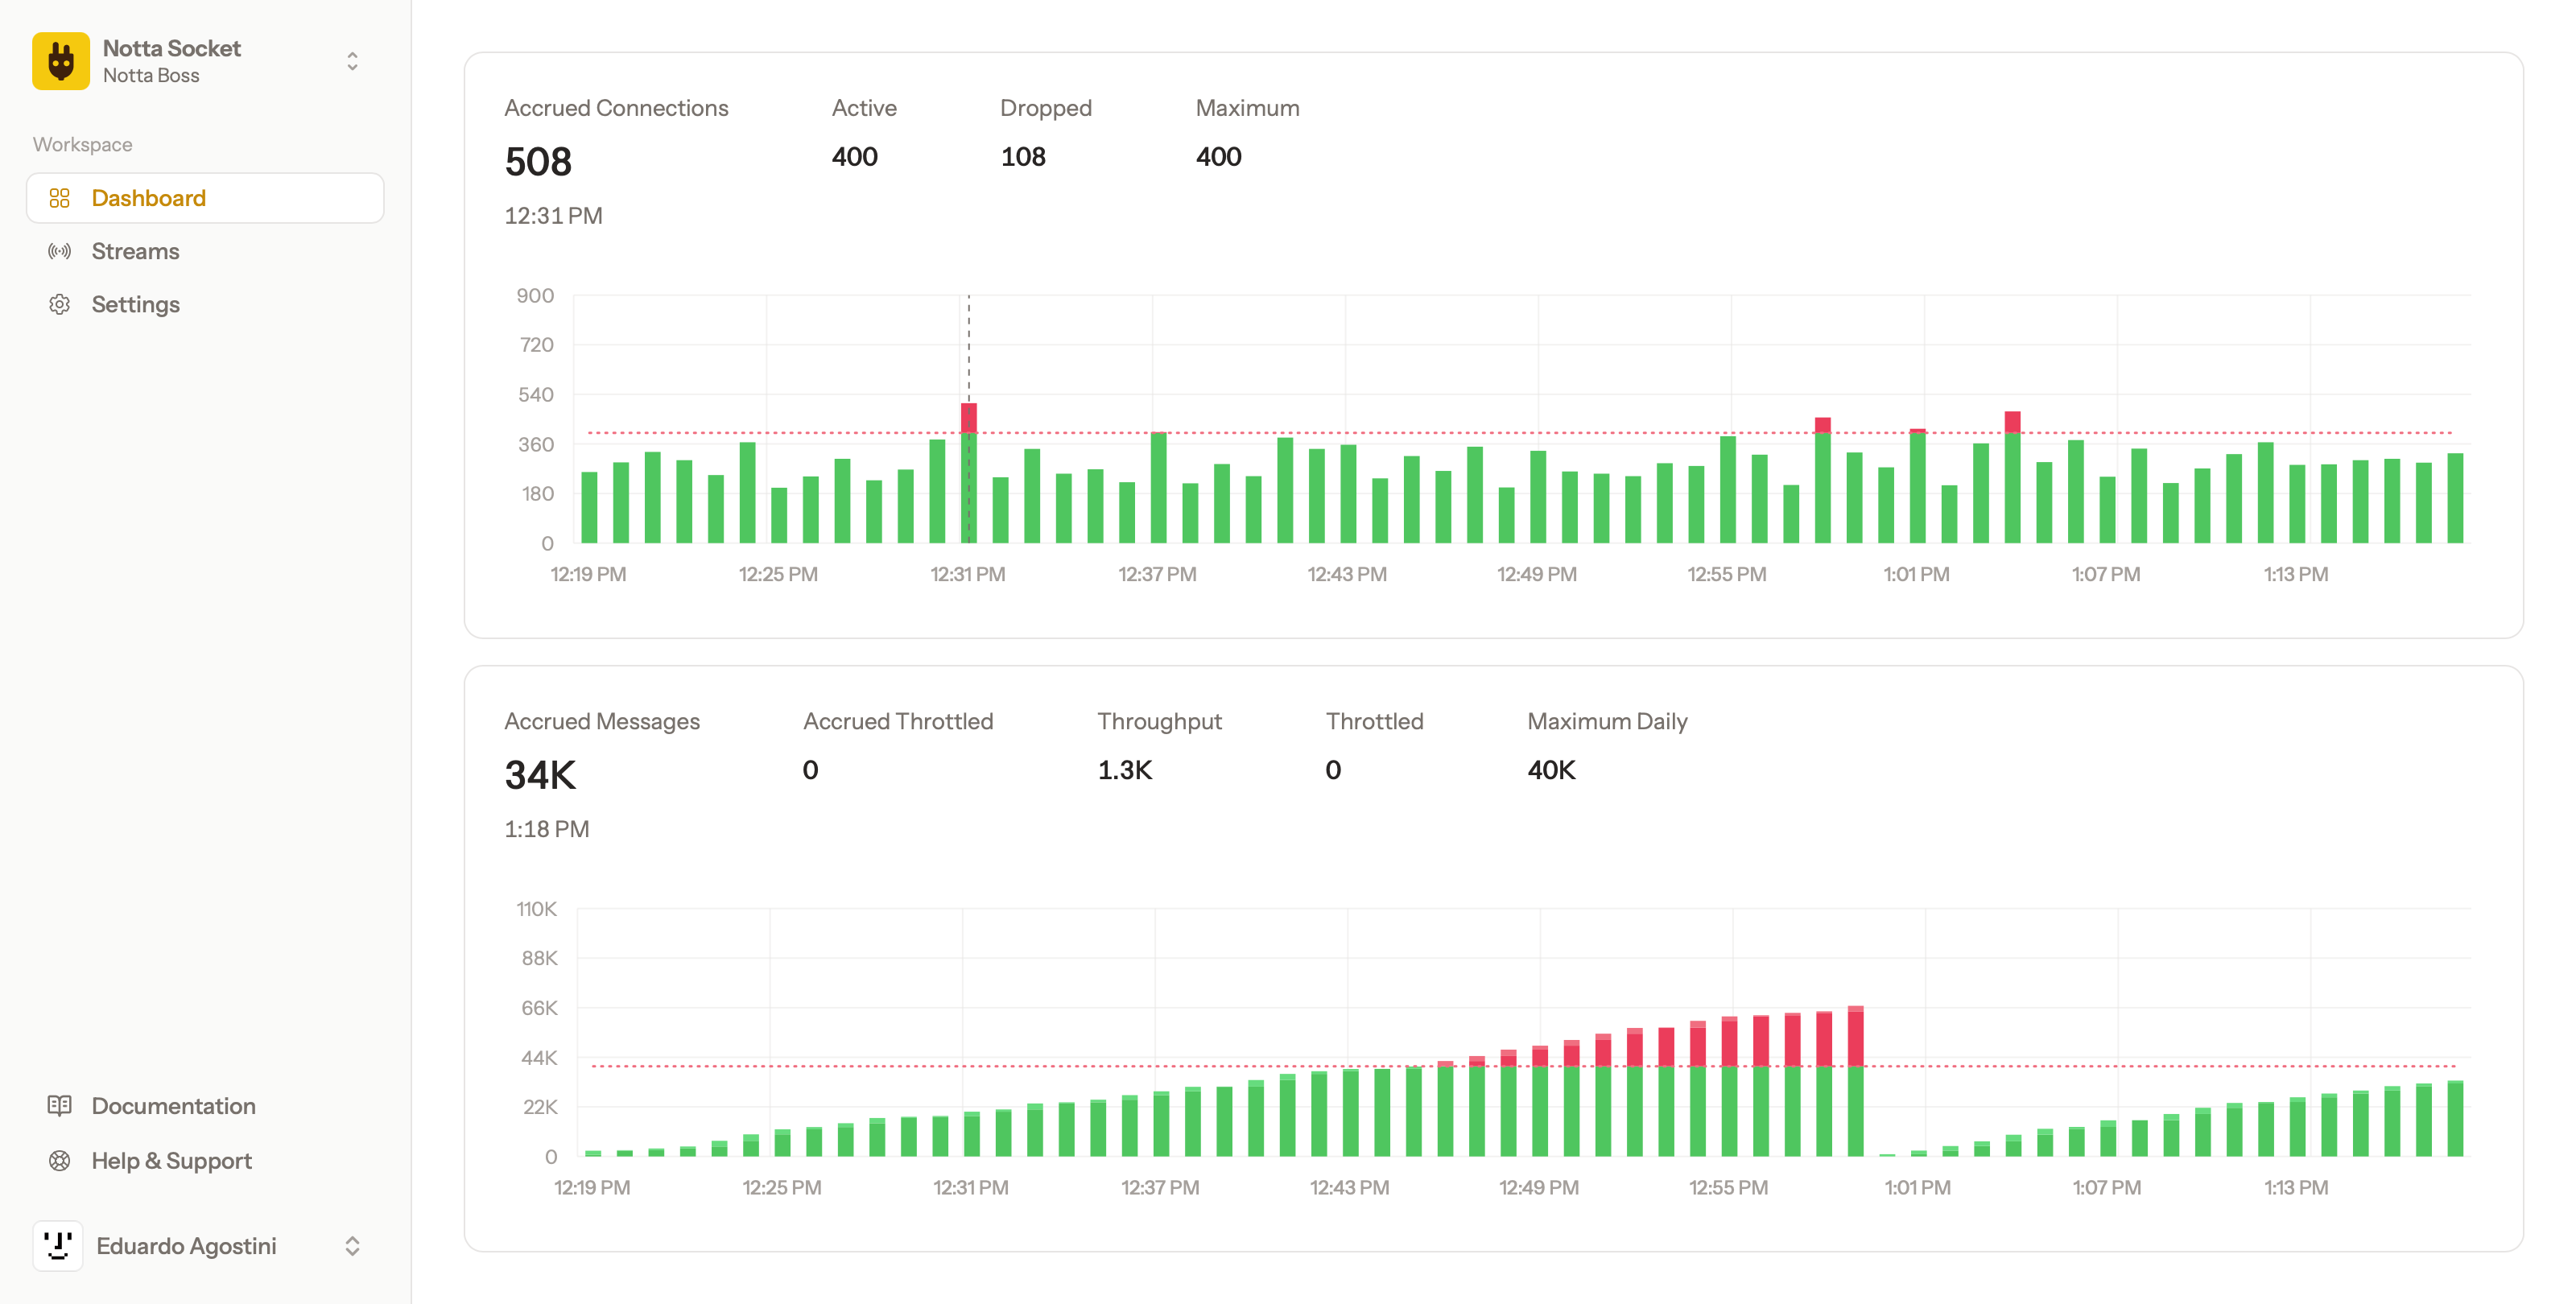
Task: Select the Dashboard grid icon
Action: (x=60, y=197)
